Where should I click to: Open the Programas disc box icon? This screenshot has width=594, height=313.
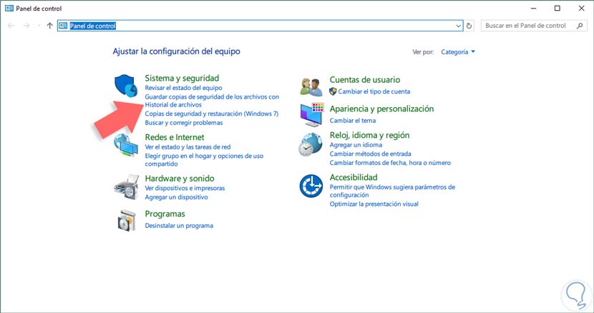[x=127, y=220]
